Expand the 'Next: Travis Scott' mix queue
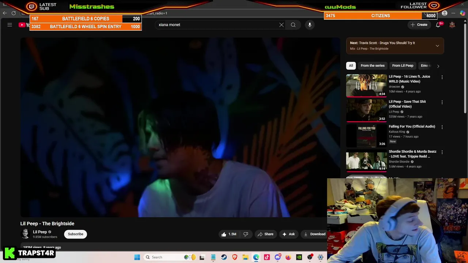The height and width of the screenshot is (263, 468). 437,46
